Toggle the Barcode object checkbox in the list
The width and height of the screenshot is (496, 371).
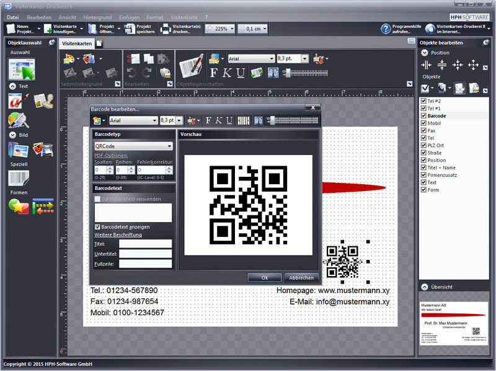(x=423, y=115)
